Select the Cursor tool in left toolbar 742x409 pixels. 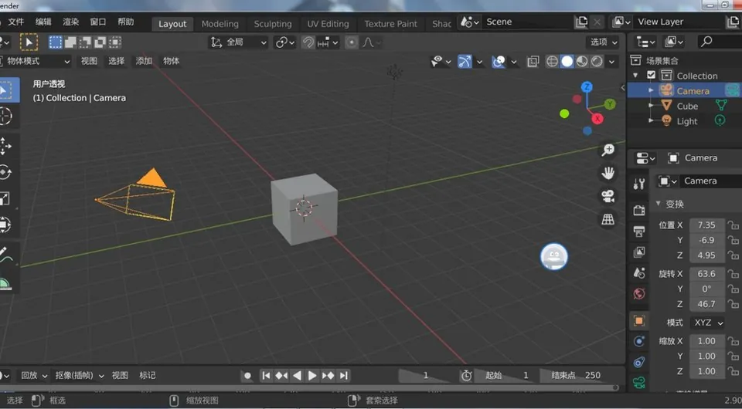point(5,117)
